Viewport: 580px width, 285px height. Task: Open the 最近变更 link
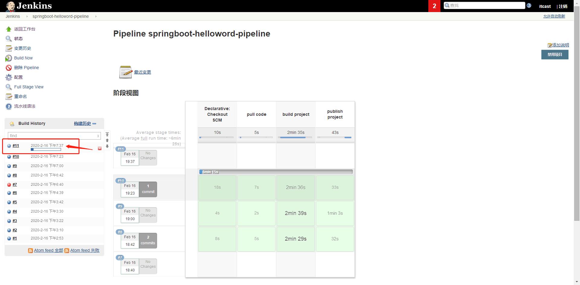click(x=143, y=72)
